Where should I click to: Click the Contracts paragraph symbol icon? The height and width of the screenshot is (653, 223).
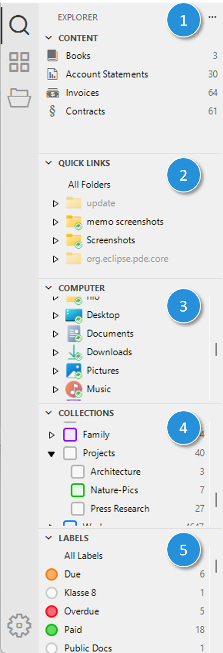coord(52,111)
